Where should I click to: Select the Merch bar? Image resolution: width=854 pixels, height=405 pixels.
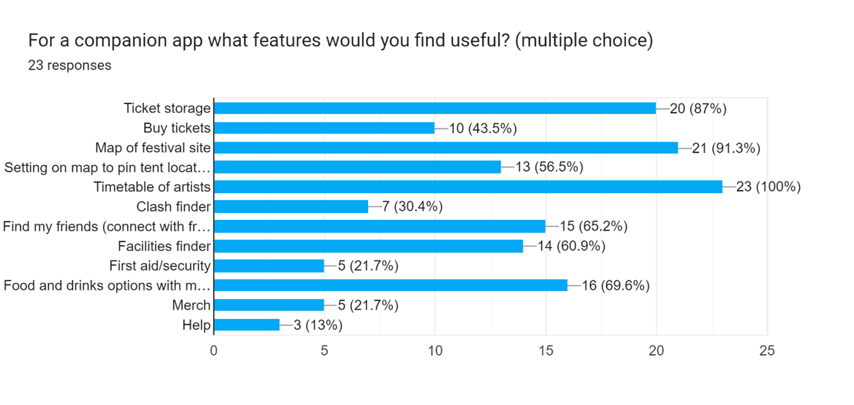tap(269, 305)
